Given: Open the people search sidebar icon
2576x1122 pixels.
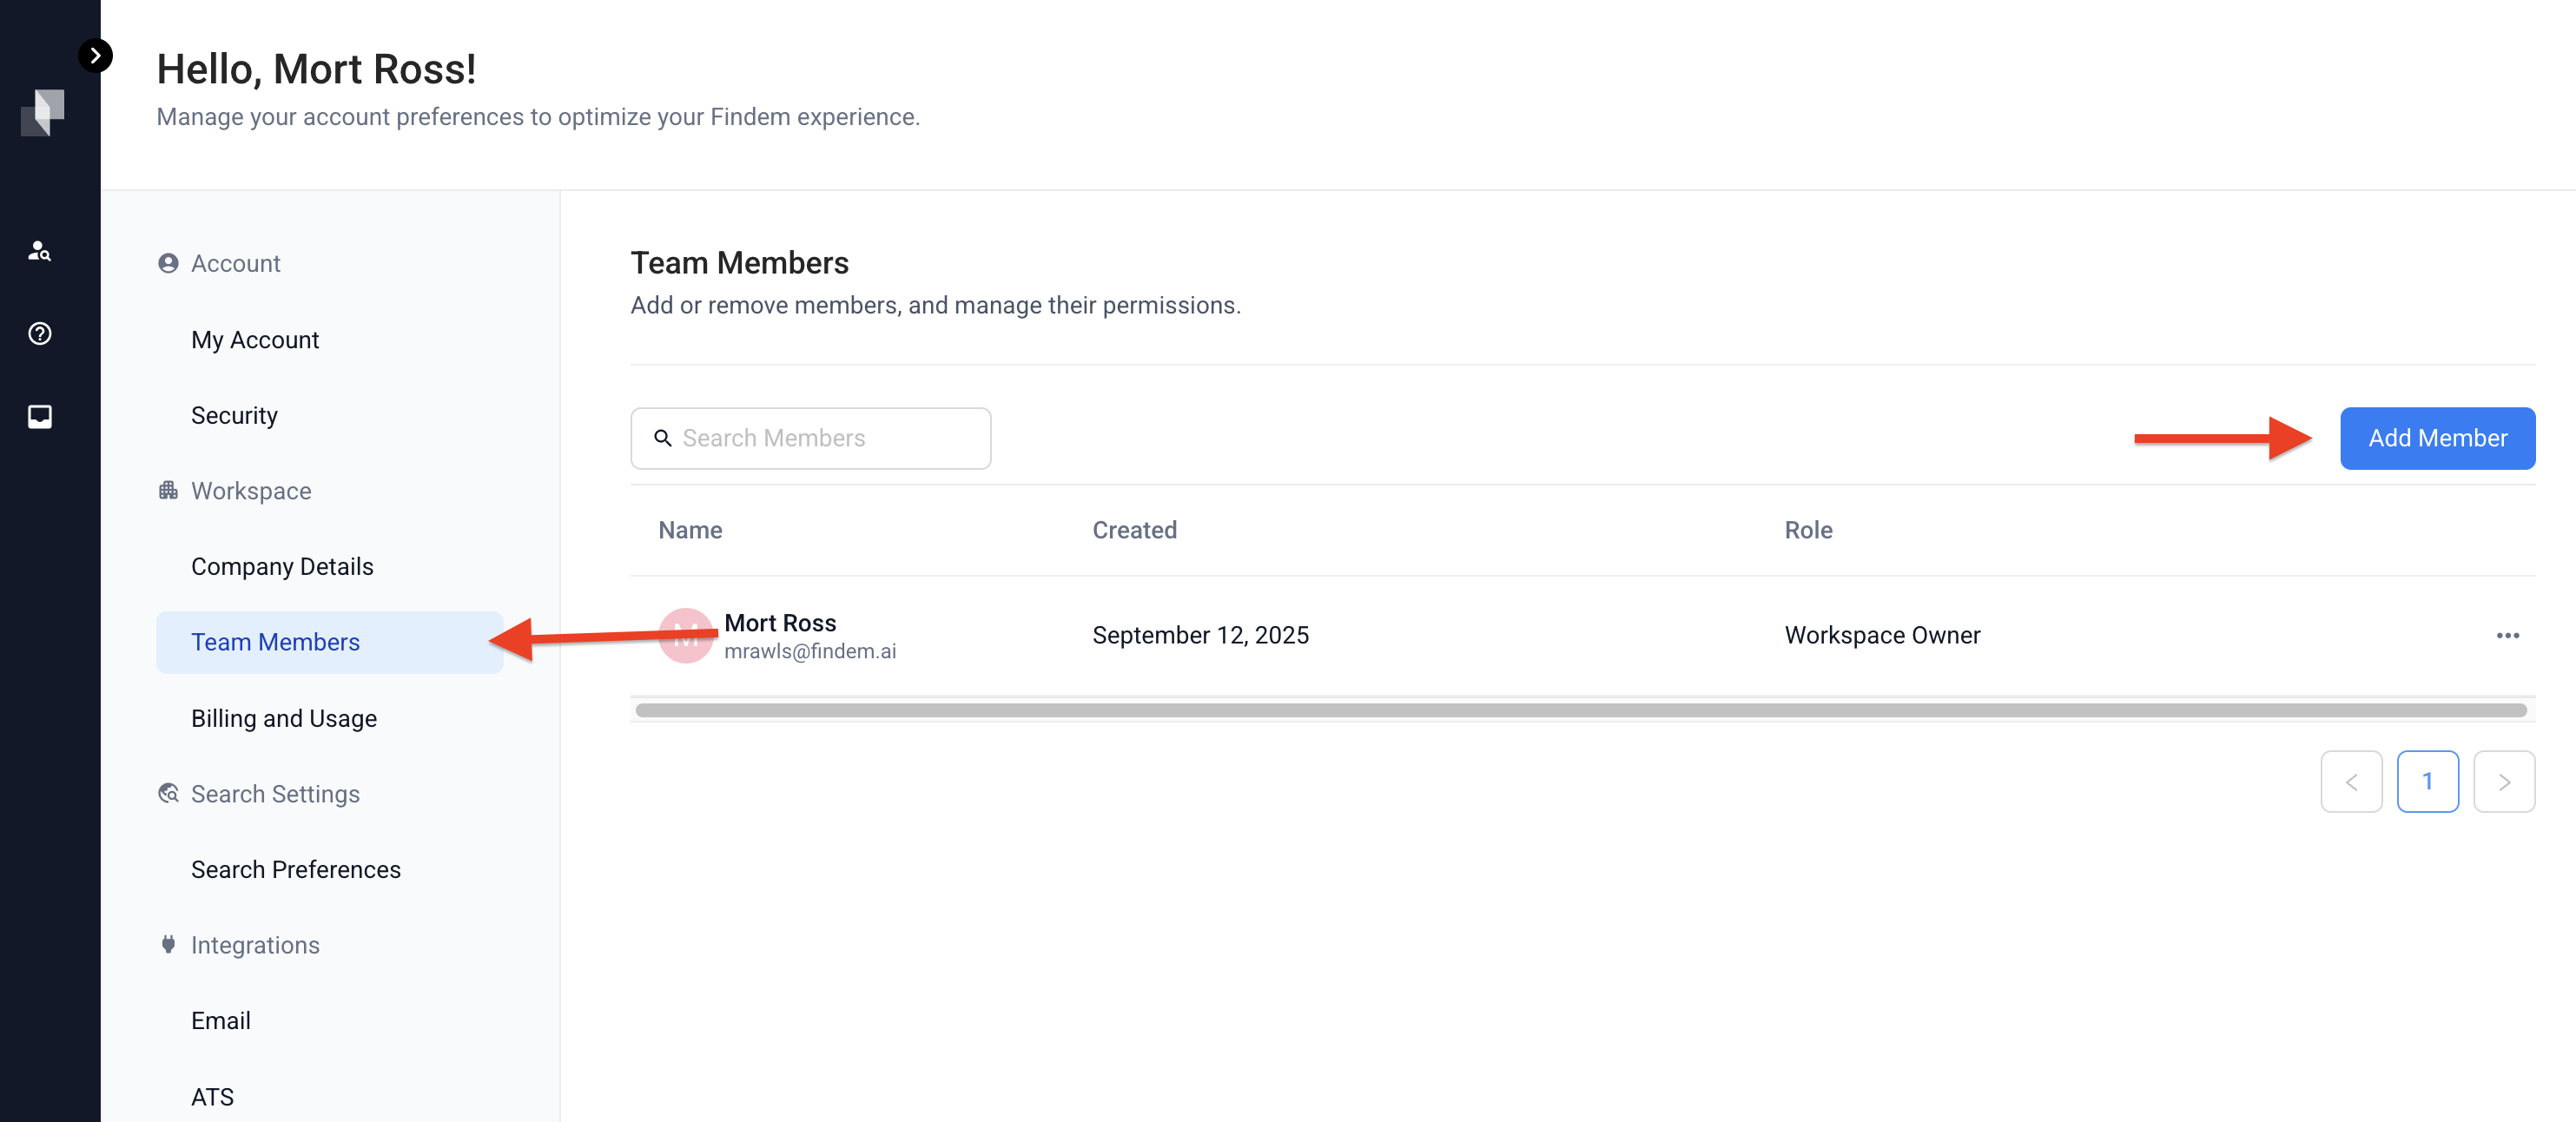Looking at the screenshot, I should [39, 251].
